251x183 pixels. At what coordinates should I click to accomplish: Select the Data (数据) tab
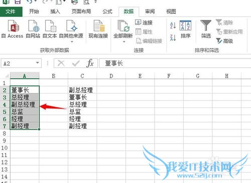129,11
